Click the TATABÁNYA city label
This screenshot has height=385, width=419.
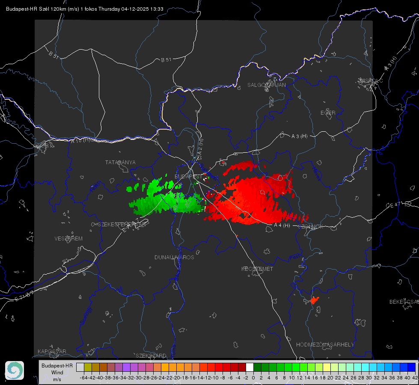point(120,162)
